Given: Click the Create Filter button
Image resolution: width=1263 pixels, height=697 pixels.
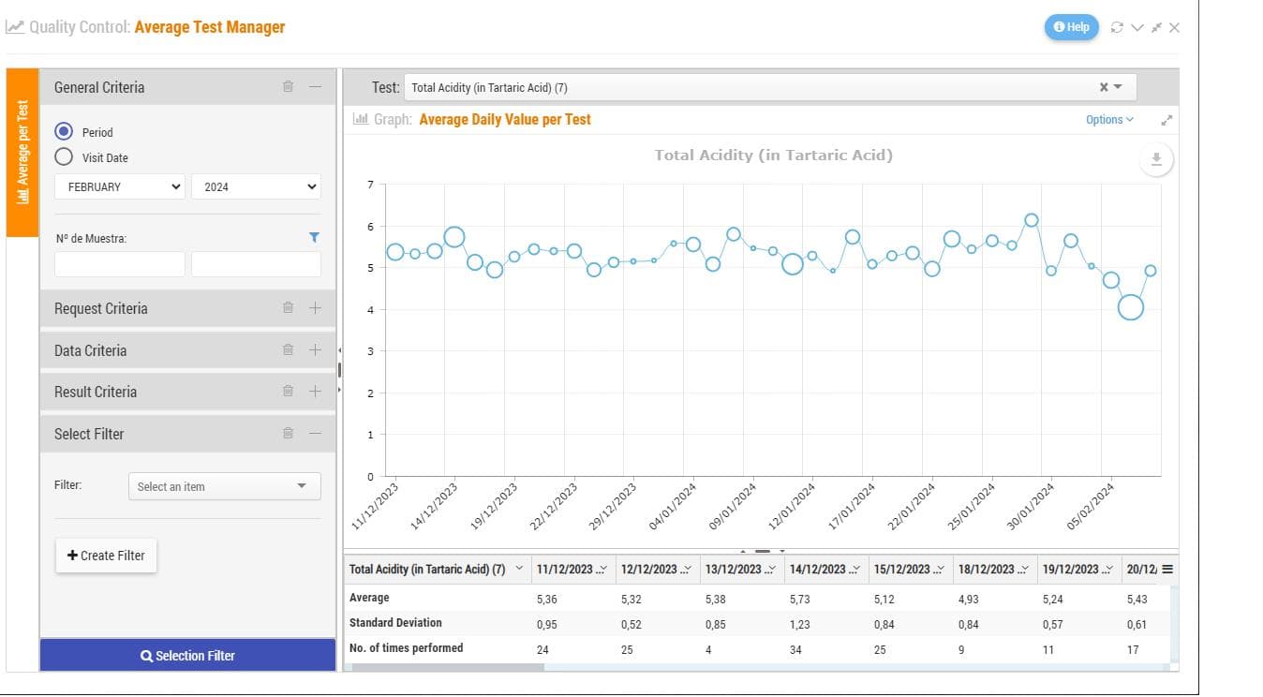Looking at the screenshot, I should 106,556.
